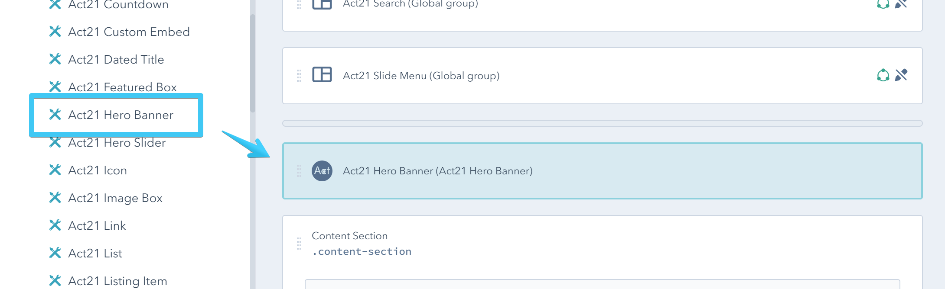Select Act21 Featured Box in the sidebar

tap(123, 87)
